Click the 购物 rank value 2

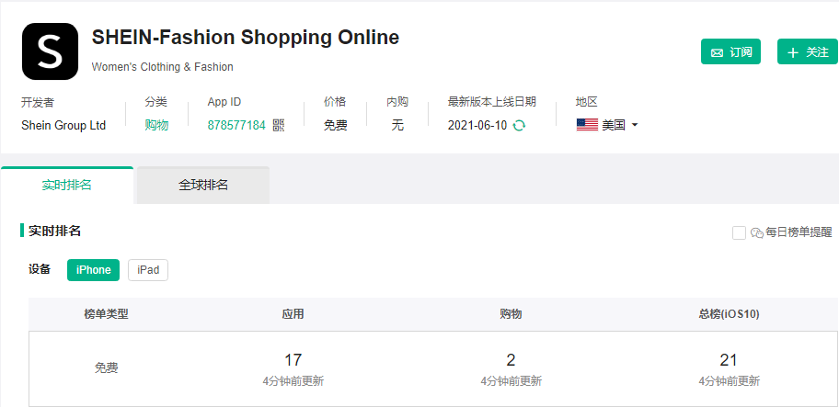511,360
